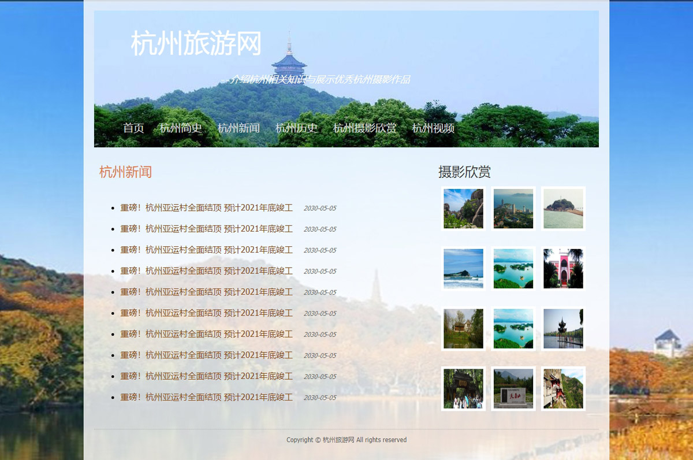This screenshot has height=460, width=693.
Task: Open the first news headline in the list
Action: pyautogui.click(x=206, y=208)
